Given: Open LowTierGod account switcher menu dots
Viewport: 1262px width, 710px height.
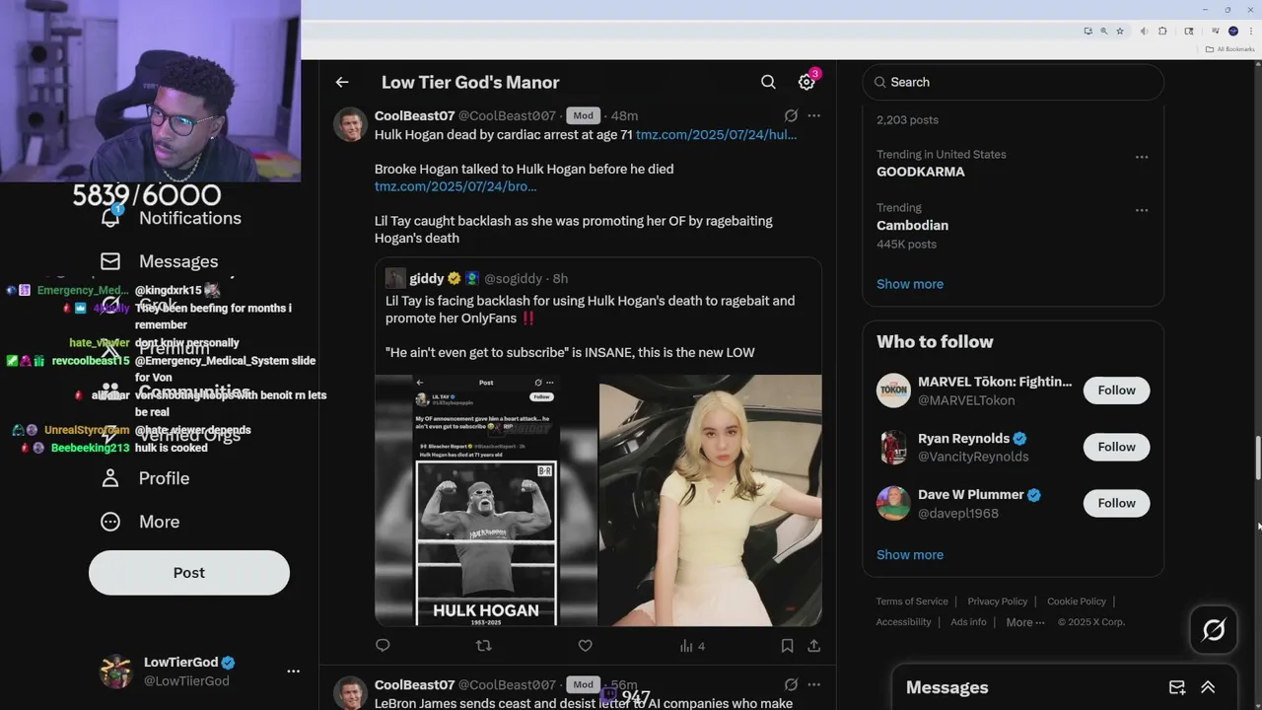Looking at the screenshot, I should point(293,671).
